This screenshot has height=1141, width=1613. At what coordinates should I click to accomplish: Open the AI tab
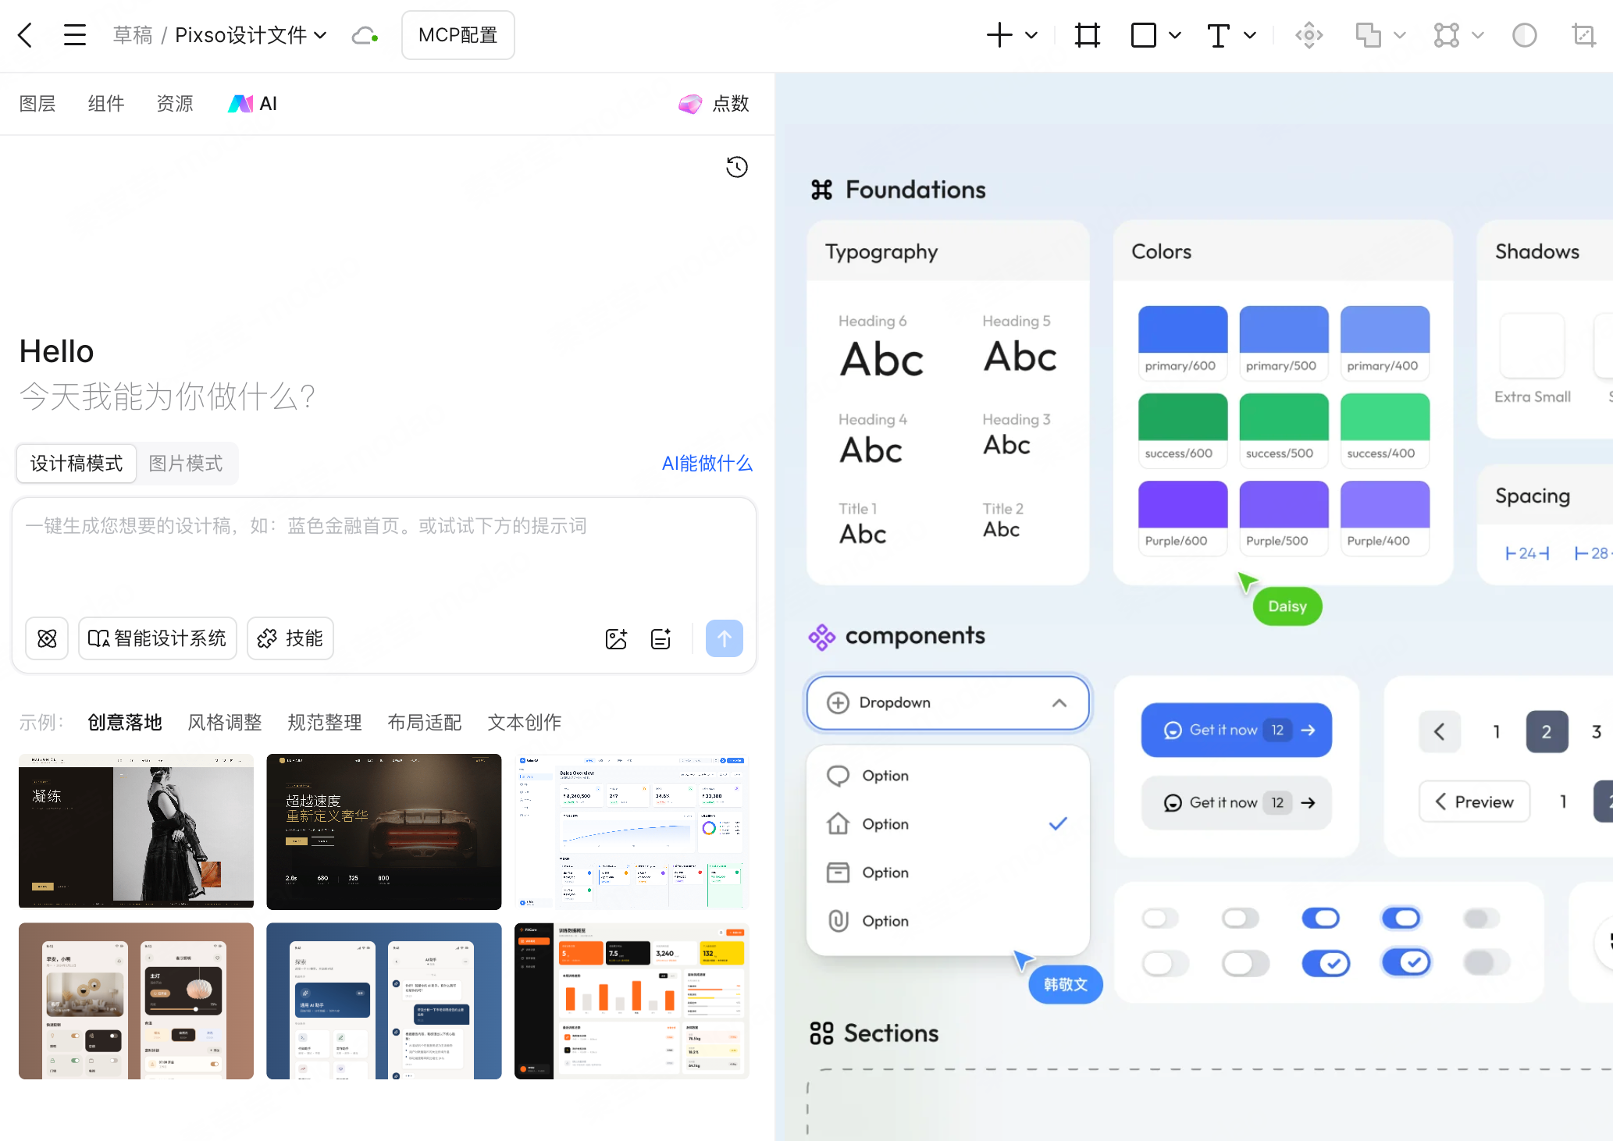pos(252,104)
